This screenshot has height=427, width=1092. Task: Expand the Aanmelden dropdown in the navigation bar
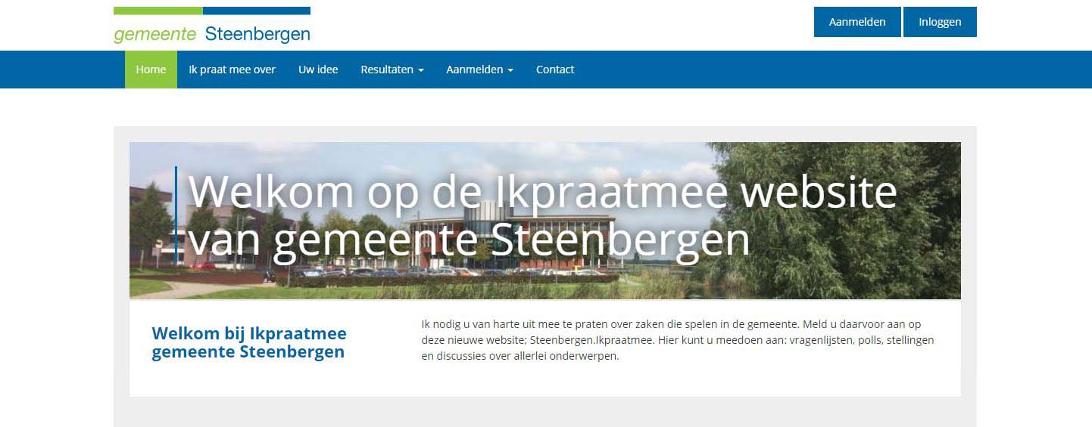click(479, 70)
